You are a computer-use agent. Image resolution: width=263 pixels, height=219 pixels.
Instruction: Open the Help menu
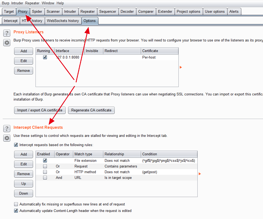pyautogui.click(x=60, y=3)
